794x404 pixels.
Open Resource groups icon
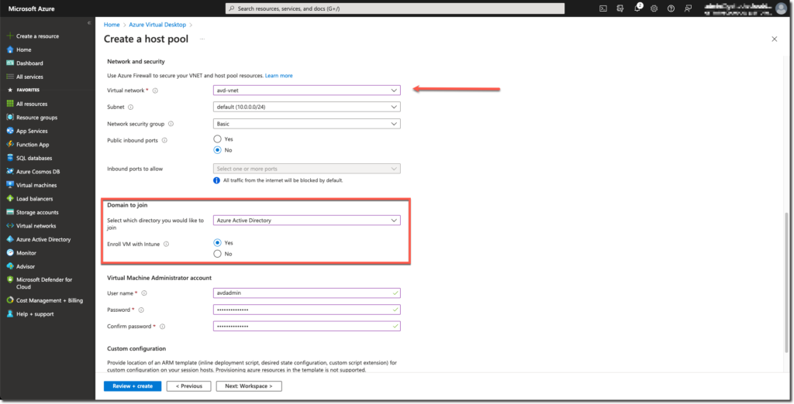[x=9, y=118]
